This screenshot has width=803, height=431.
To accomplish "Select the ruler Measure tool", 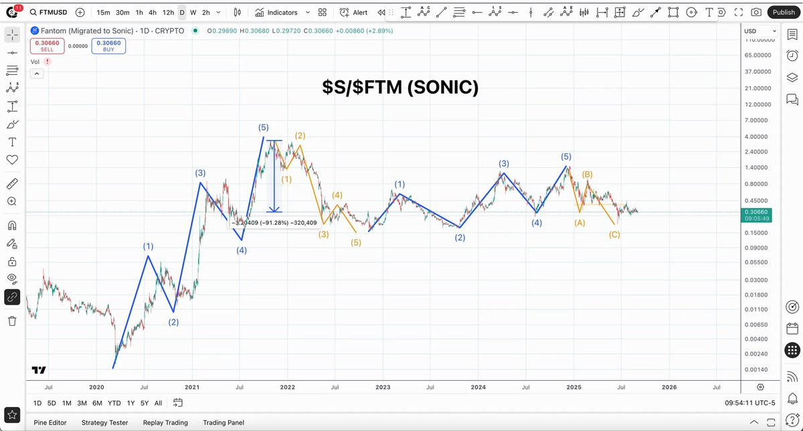I will click(12, 183).
